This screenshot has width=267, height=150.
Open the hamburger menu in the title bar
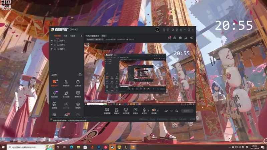click(181, 30)
